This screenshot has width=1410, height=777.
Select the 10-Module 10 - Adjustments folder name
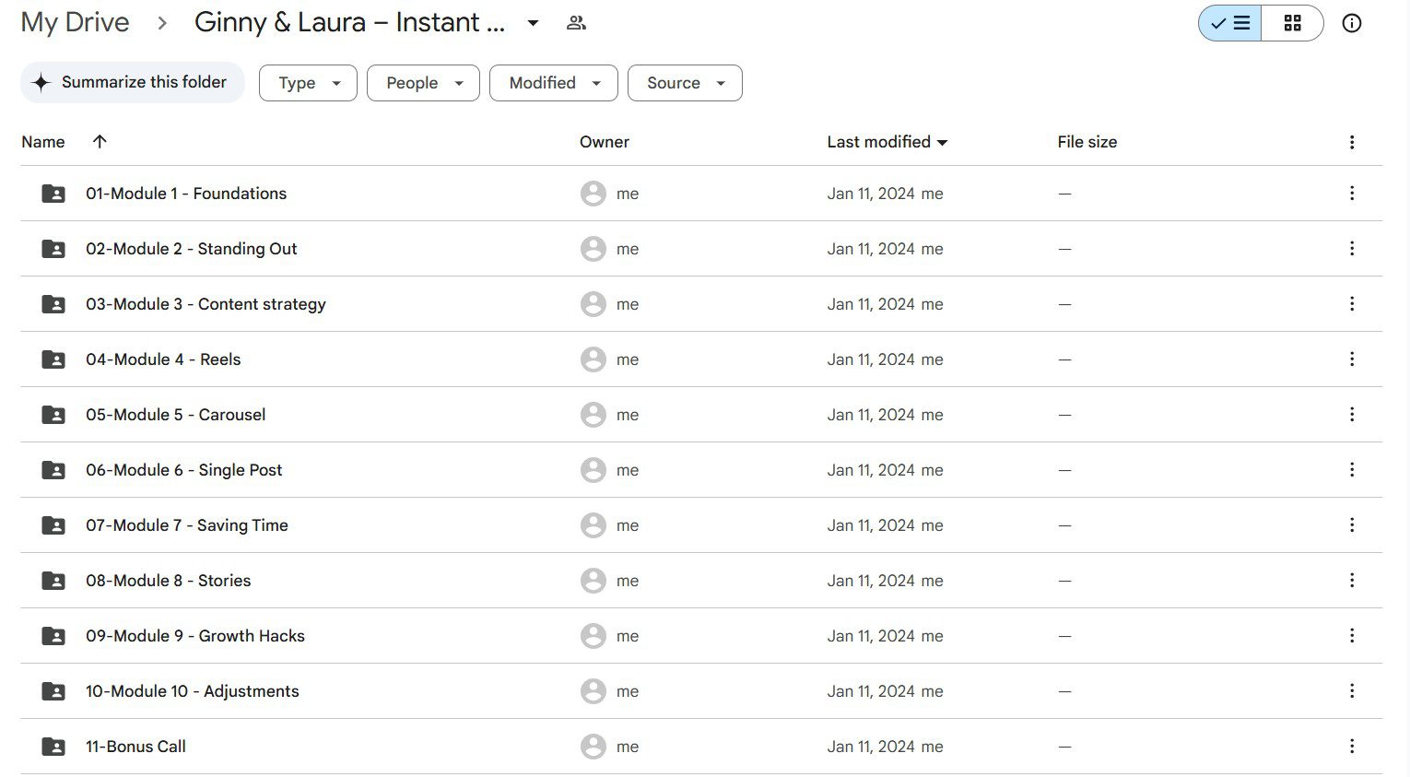tap(193, 691)
